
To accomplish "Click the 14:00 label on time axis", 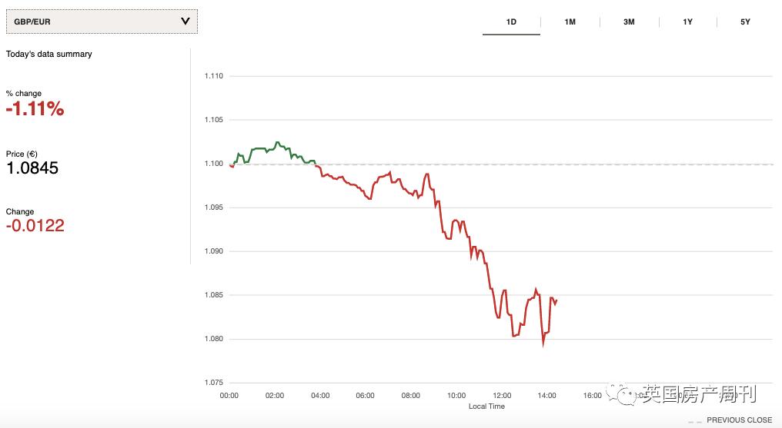I will (546, 396).
